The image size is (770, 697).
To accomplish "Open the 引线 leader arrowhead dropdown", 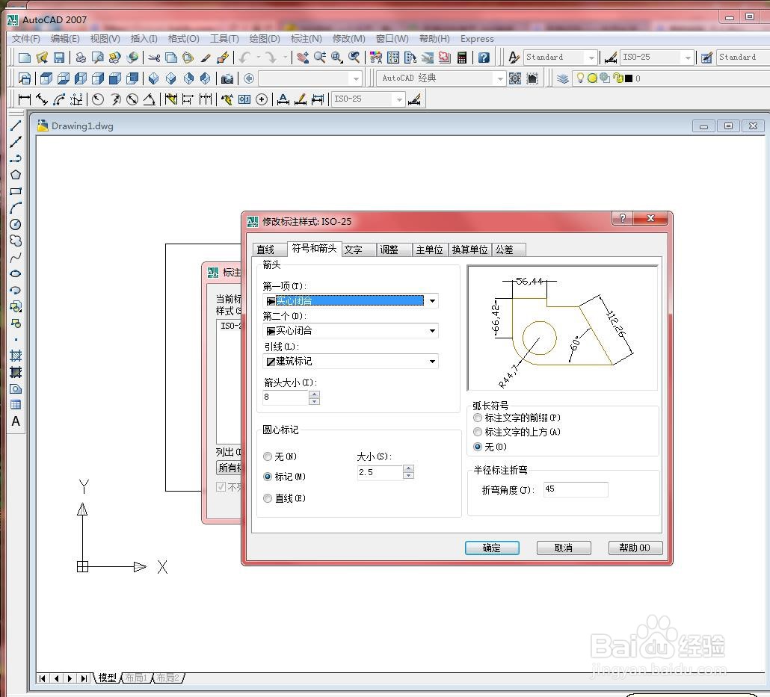I will pyautogui.click(x=432, y=362).
